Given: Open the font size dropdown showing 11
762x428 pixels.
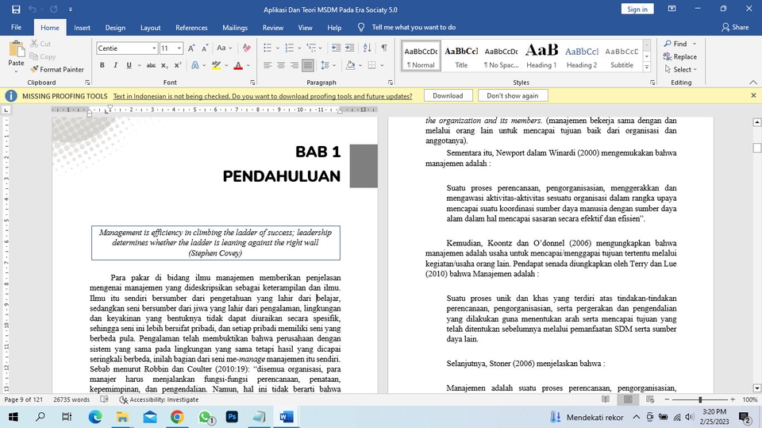Looking at the screenshot, I should coord(179,48).
